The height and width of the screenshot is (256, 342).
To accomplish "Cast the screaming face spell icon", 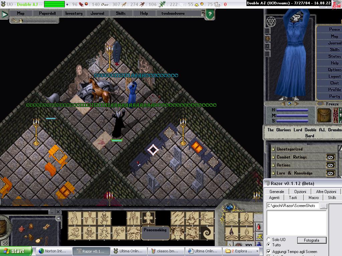I will (x=178, y=233).
